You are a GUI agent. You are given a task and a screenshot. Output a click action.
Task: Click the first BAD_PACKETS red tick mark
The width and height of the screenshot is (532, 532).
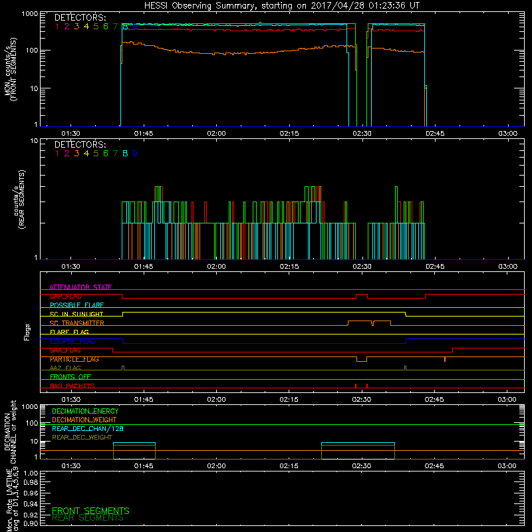[356, 386]
